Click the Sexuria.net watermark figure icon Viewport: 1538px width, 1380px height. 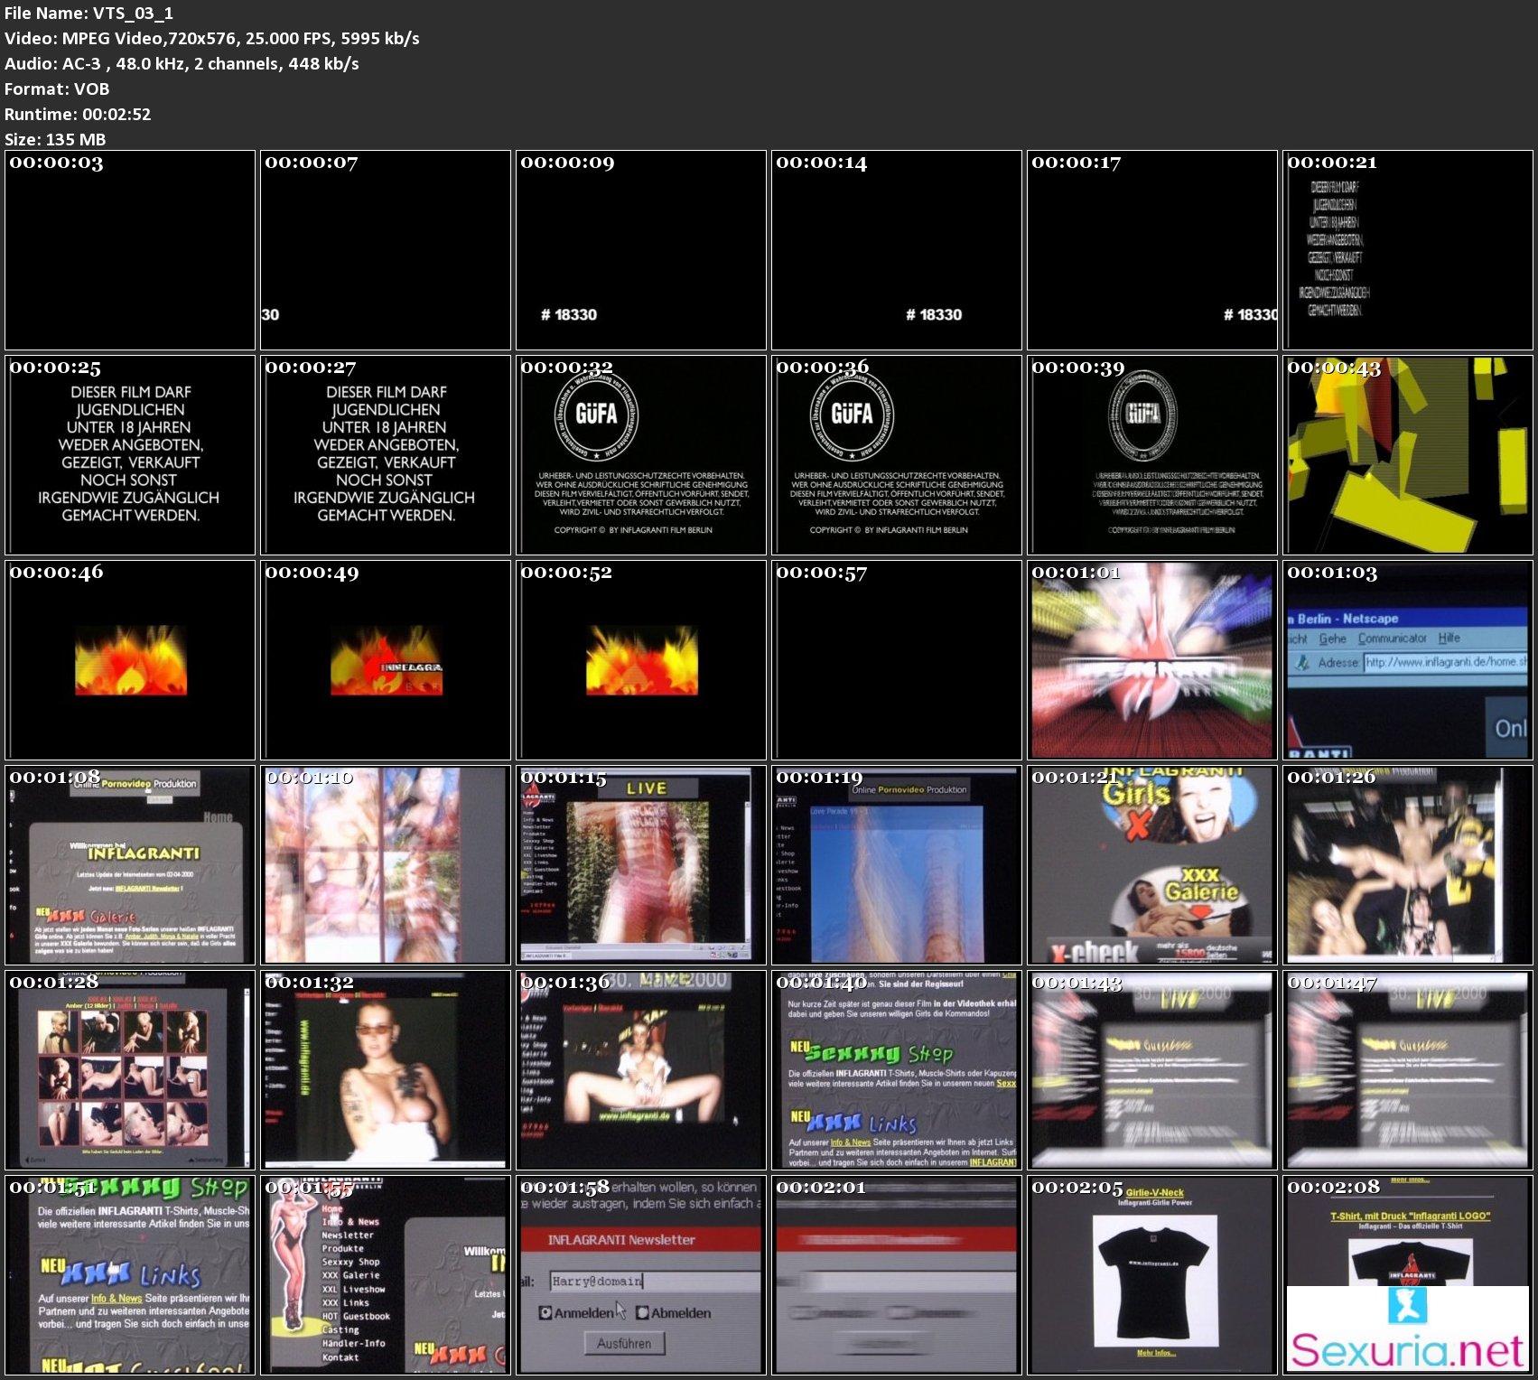pos(1407,1306)
